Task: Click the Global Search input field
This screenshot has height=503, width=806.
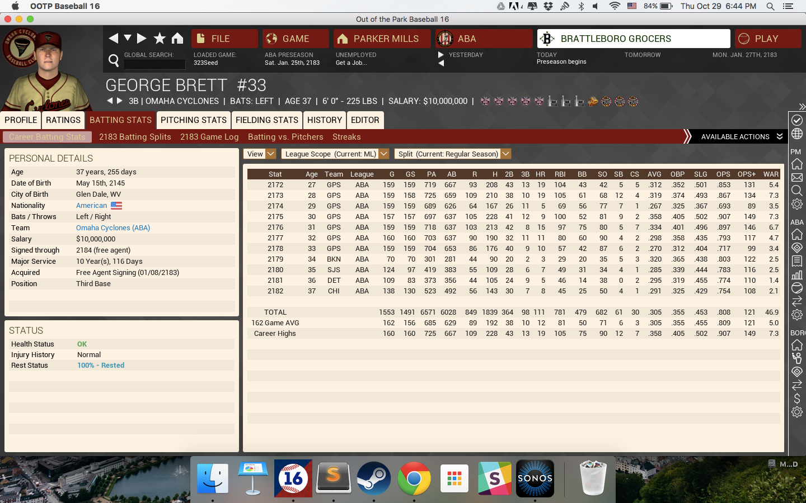Action: point(154,64)
